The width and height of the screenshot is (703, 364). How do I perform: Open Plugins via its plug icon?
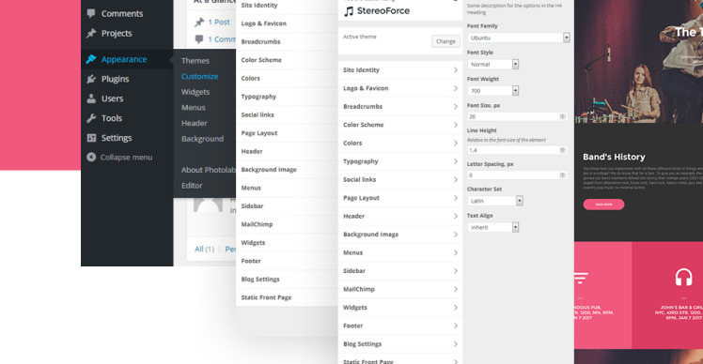tap(91, 79)
